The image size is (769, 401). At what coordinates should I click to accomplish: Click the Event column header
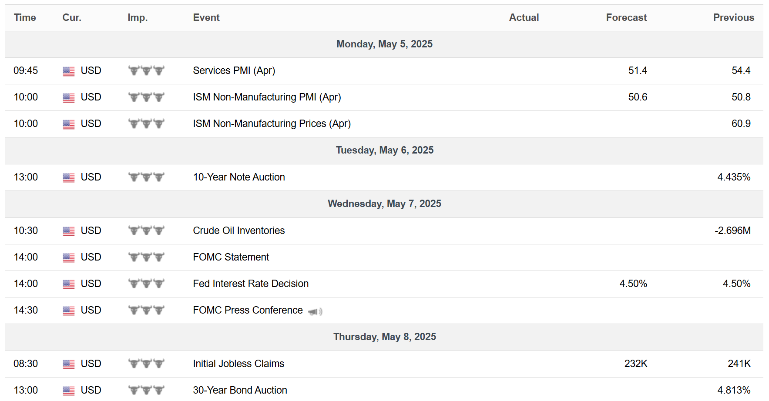pos(206,17)
